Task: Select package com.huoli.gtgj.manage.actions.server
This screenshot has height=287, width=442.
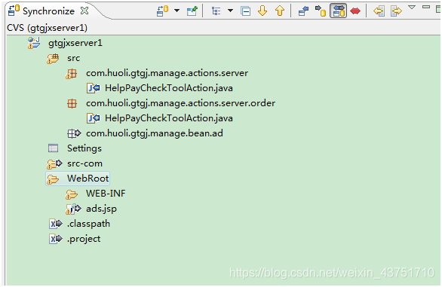Action: click(167, 73)
